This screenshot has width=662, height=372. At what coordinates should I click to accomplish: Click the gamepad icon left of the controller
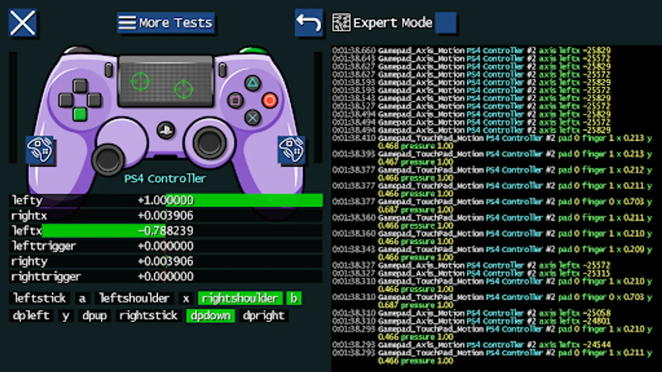click(x=40, y=149)
